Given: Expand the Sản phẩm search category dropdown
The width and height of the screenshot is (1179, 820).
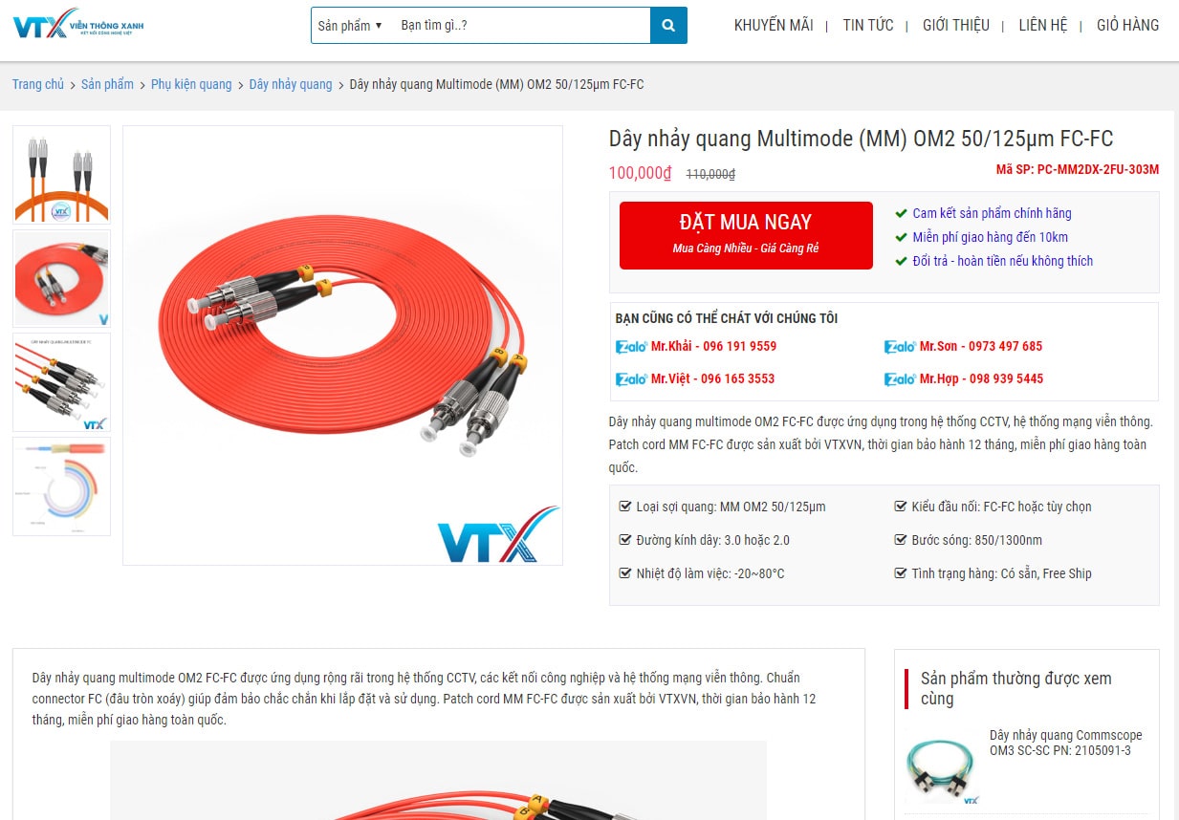Looking at the screenshot, I should (x=350, y=26).
